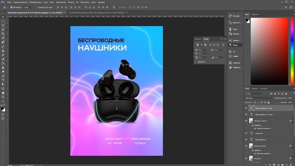Viewport: 295px width, 166px height.
Task: Click the hue spectrum slider
Action: 292,51
